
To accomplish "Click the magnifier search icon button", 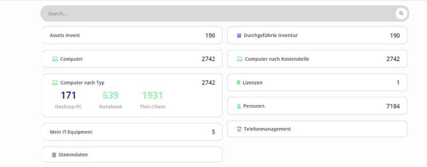I will 401,14.
